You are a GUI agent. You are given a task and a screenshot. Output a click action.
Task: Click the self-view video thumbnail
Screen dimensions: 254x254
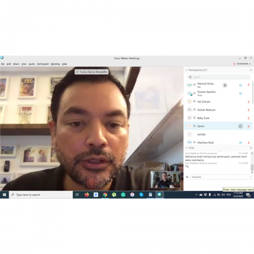(x=165, y=179)
